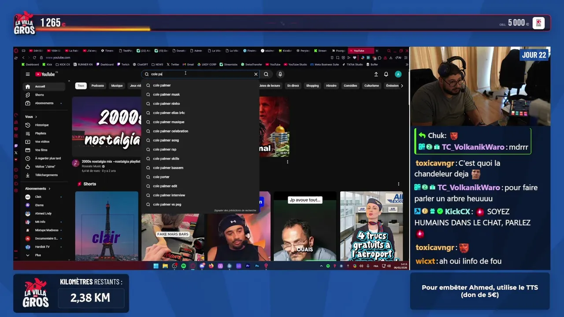The width and height of the screenshot is (564, 317).
Task: Open the ChatGPT bookmark
Action: pyautogui.click(x=140, y=65)
